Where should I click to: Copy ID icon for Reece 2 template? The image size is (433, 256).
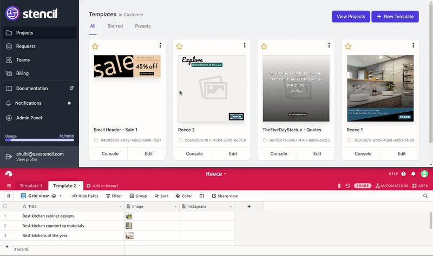click(x=180, y=140)
